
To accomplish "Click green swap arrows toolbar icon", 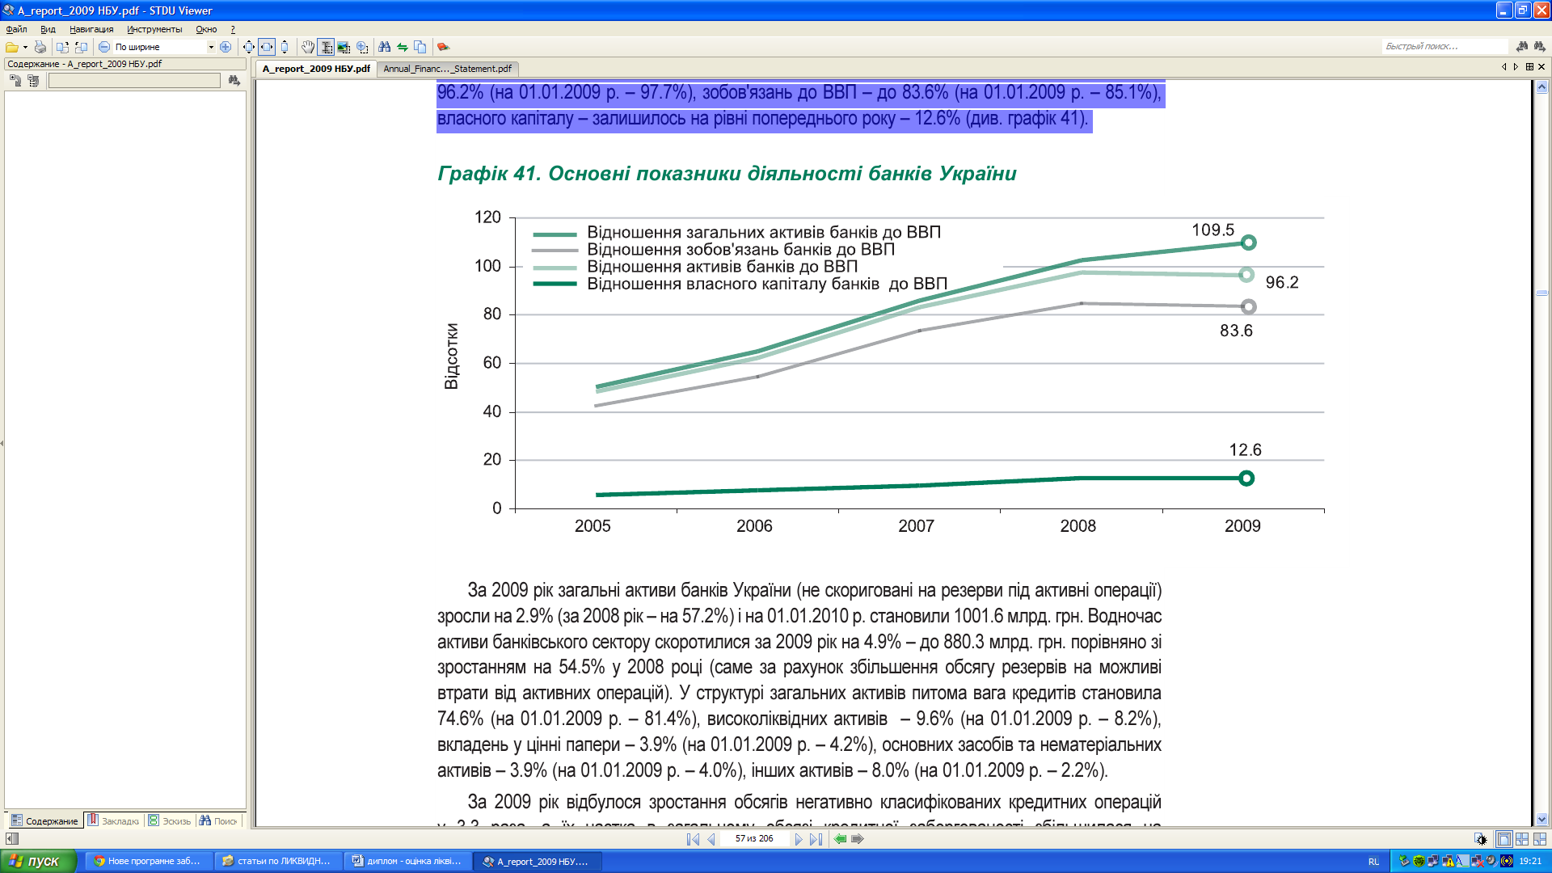I will click(x=403, y=47).
